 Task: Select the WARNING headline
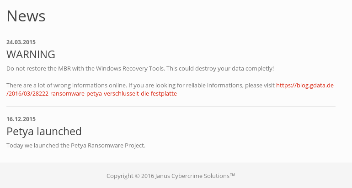(31, 55)
